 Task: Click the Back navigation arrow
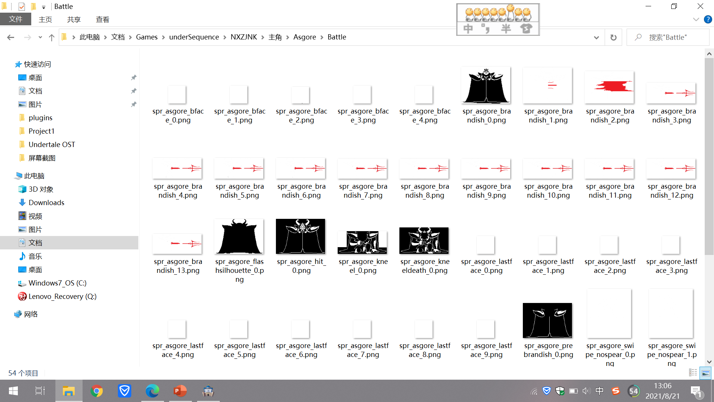click(x=10, y=37)
